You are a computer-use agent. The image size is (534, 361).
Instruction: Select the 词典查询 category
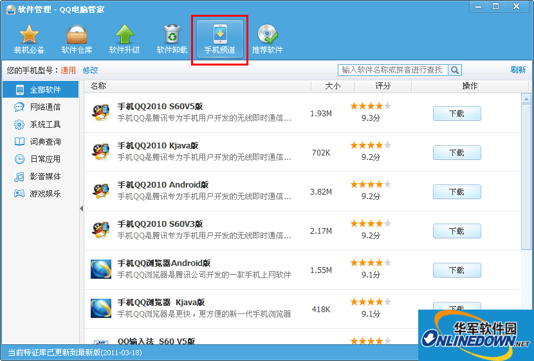[x=41, y=141]
